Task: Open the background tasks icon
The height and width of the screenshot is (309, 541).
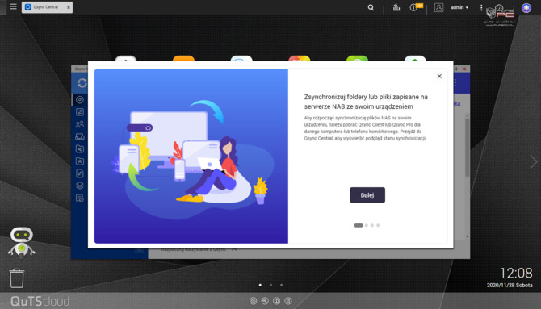Action: pyautogui.click(x=396, y=7)
